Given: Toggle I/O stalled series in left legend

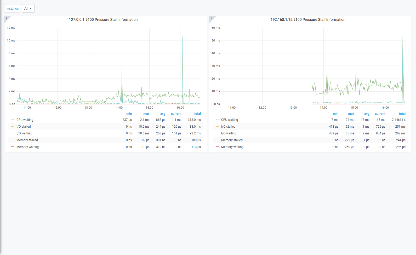Looking at the screenshot, I should 24,127.
